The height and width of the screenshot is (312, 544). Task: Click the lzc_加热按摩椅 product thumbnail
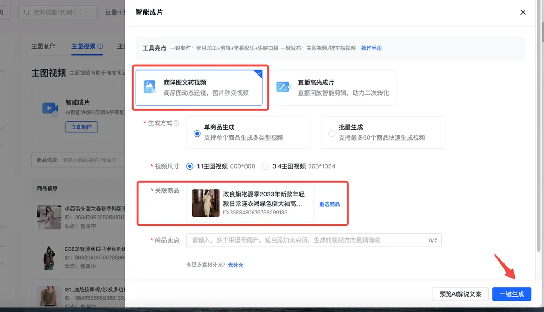[48, 297]
